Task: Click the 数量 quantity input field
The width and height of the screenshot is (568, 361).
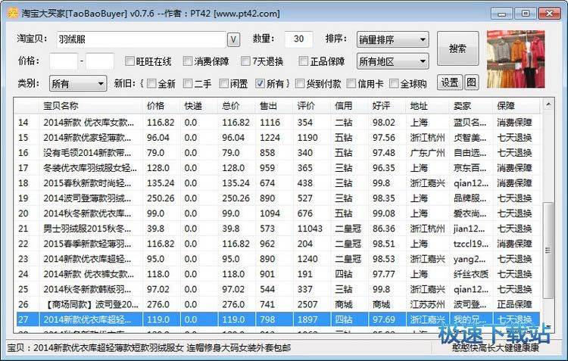Action: click(x=298, y=39)
